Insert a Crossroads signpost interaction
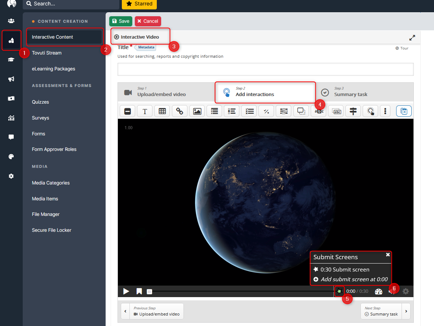 pos(353,111)
